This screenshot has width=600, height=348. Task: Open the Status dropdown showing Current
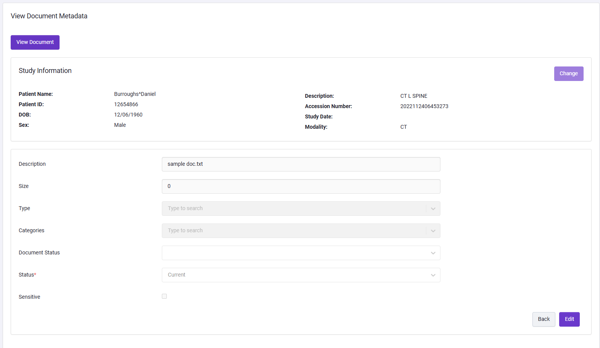point(301,275)
